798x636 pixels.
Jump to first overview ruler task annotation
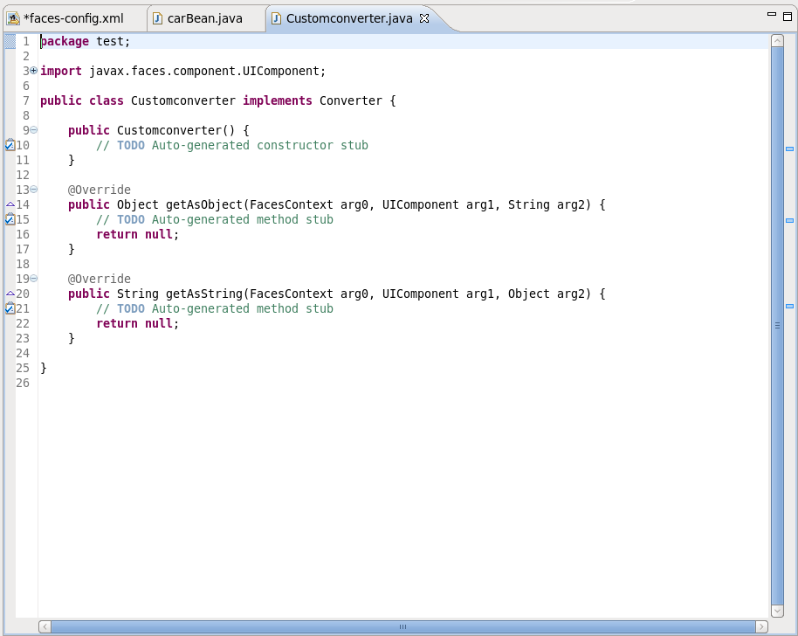pyautogui.click(x=789, y=149)
